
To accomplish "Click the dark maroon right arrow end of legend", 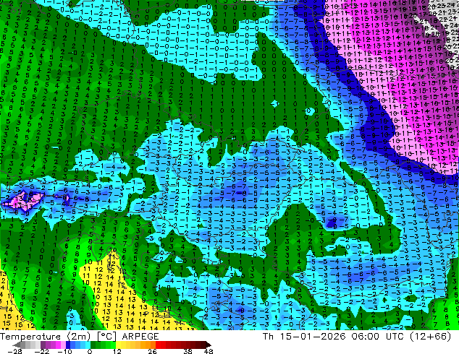I will pos(209,345).
